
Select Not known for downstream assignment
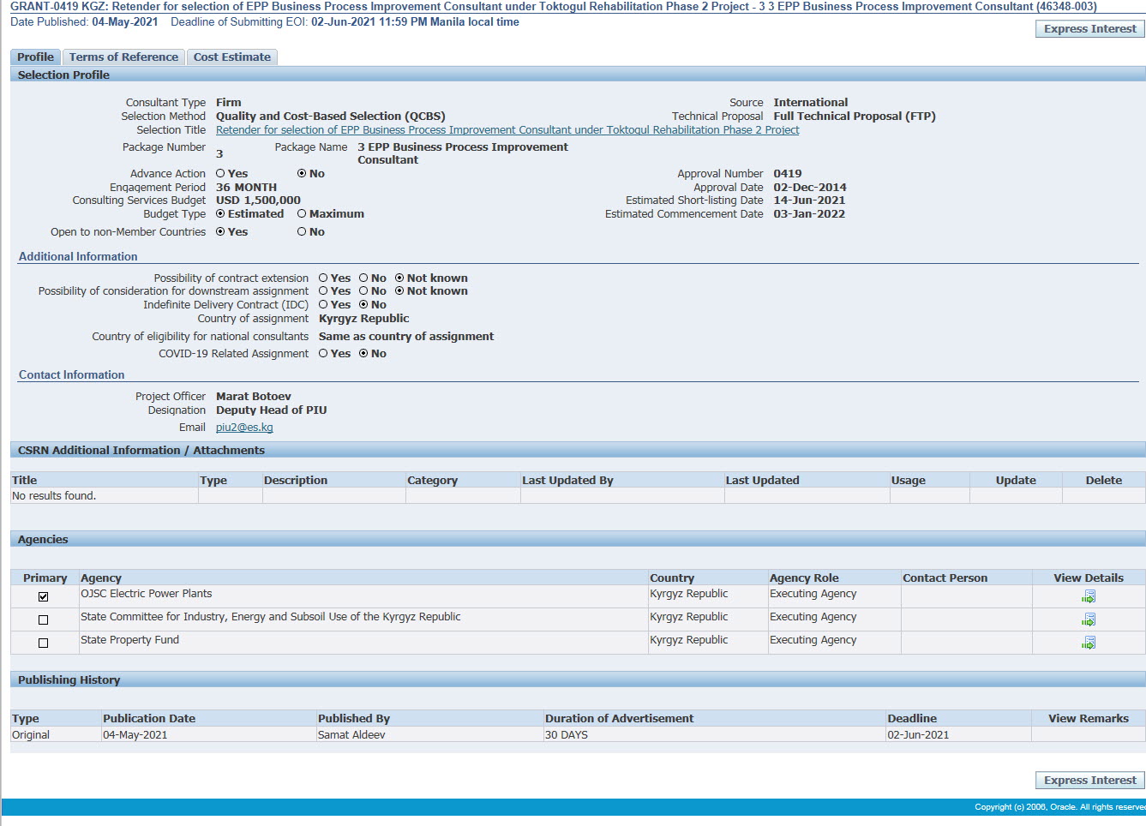(x=399, y=290)
